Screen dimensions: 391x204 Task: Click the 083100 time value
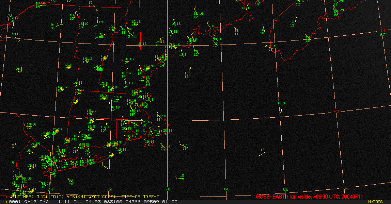click(113, 202)
